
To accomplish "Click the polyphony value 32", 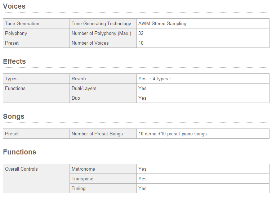I will point(141,33).
